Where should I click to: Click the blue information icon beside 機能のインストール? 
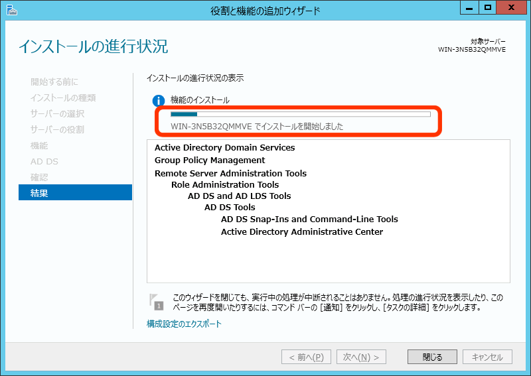[x=159, y=101]
